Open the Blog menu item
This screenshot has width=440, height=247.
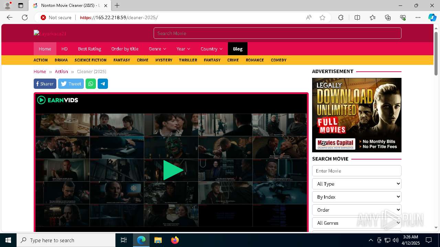click(238, 49)
